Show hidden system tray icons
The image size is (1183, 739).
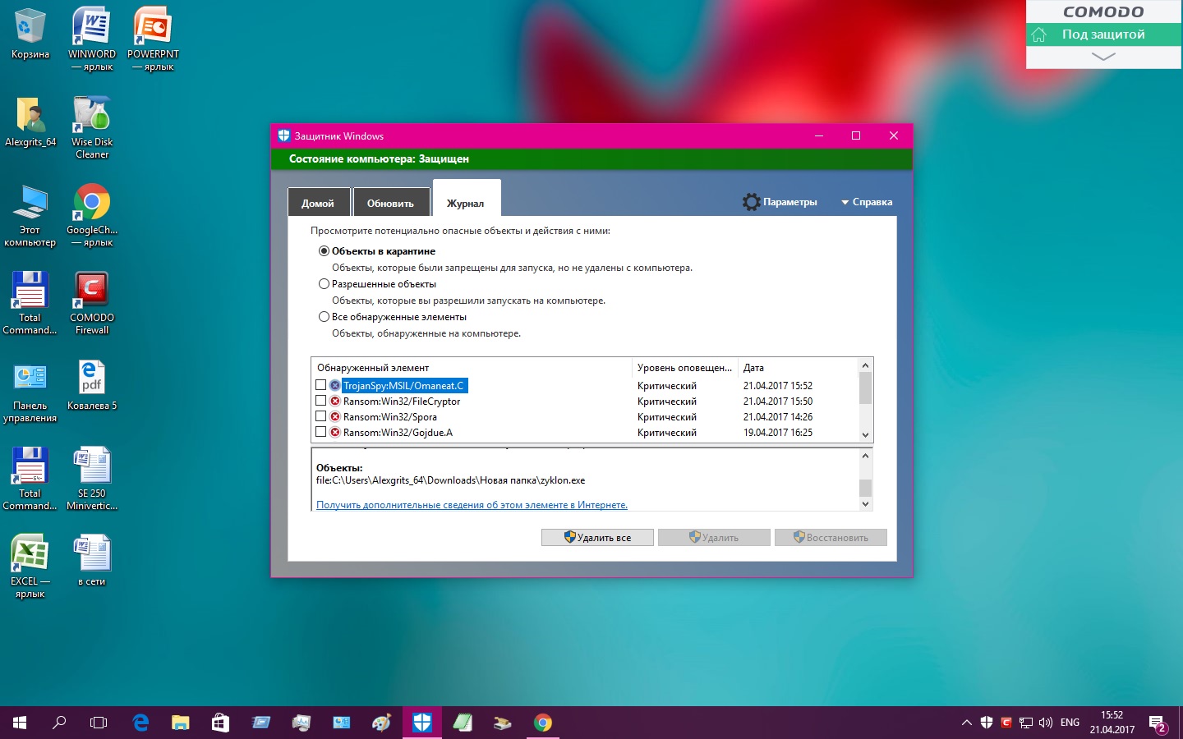(x=966, y=723)
